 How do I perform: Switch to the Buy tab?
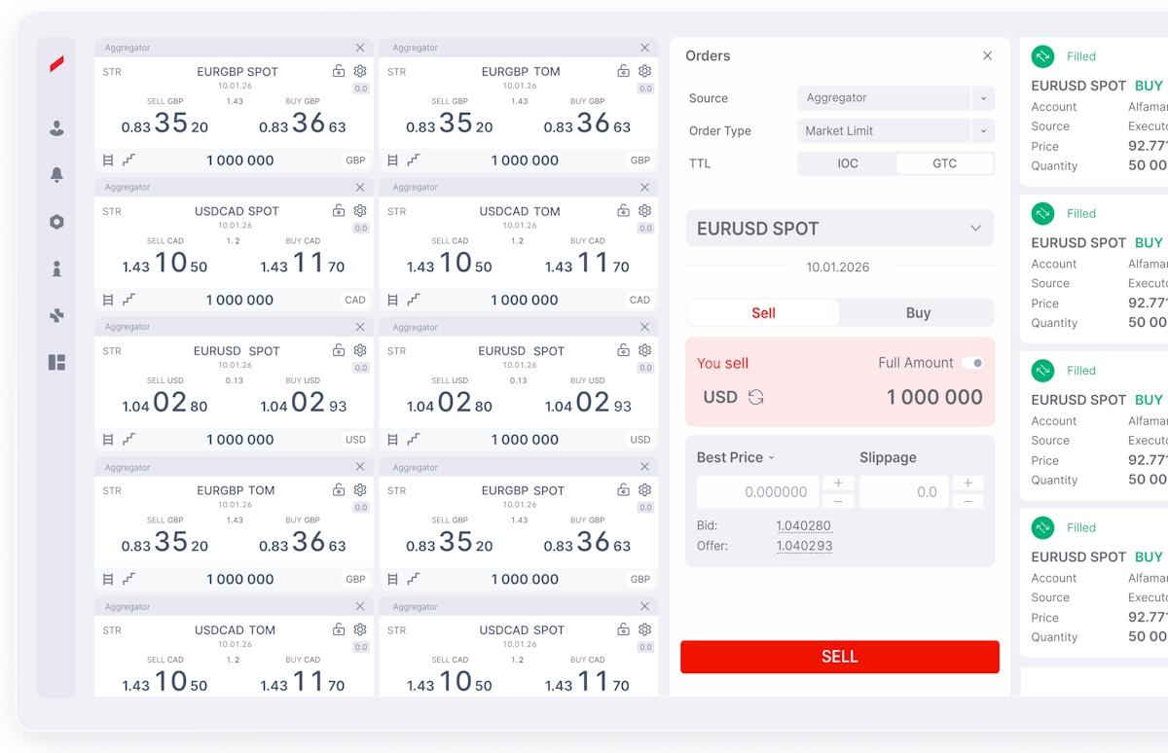[x=917, y=313]
